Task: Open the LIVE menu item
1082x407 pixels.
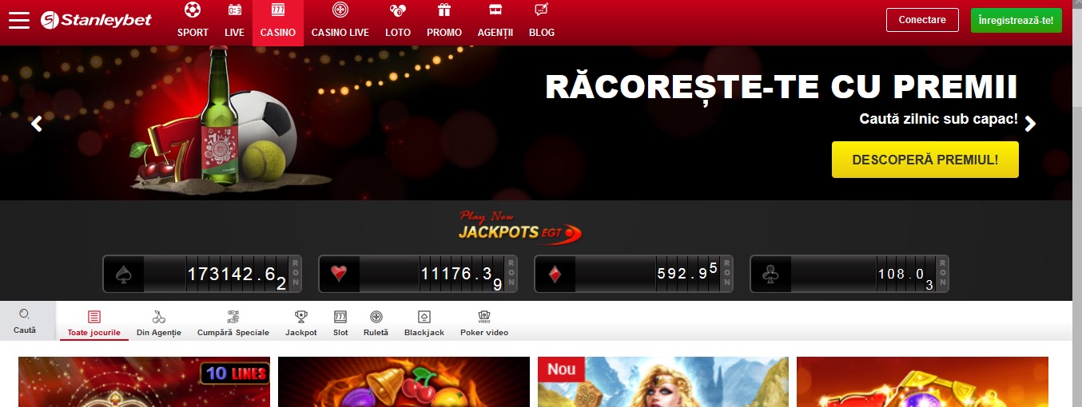Action: (234, 33)
